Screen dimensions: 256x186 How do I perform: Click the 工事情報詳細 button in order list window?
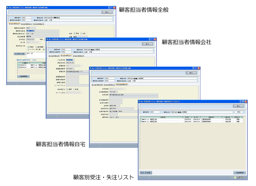pyautogui.click(x=239, y=173)
